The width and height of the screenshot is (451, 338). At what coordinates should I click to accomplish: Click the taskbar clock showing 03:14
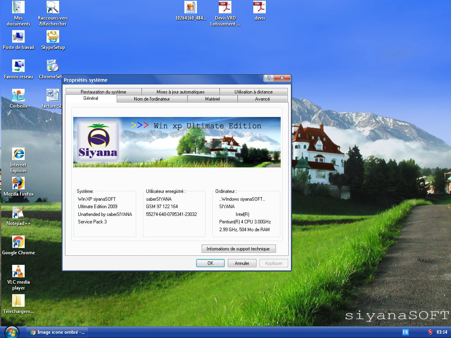(x=442, y=332)
